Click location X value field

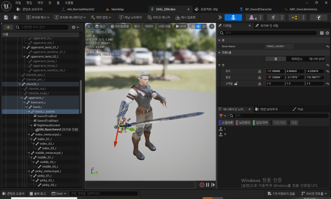point(275,71)
